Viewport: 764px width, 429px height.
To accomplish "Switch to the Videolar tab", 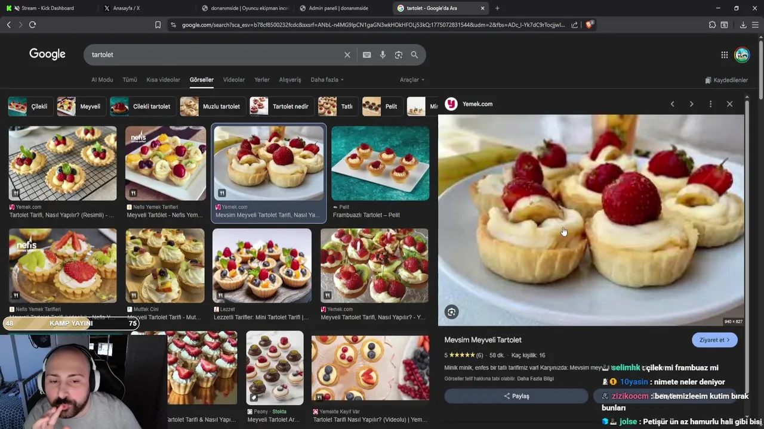I will [234, 80].
